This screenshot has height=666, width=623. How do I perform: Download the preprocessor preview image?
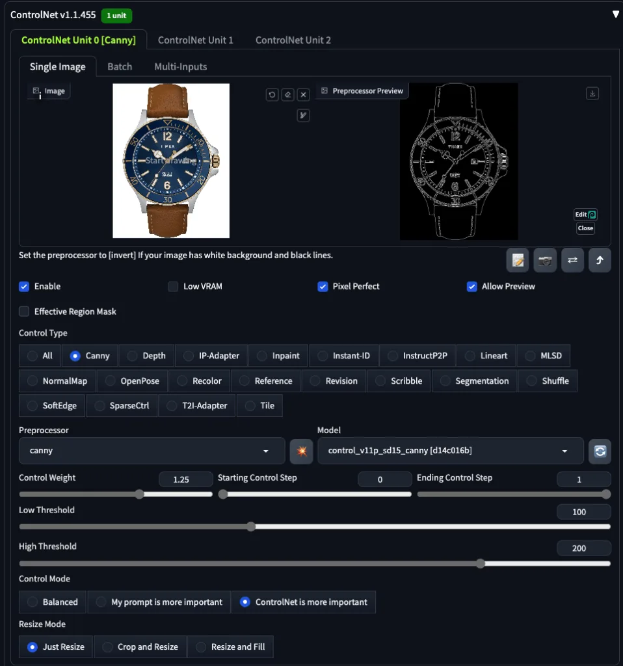[592, 94]
